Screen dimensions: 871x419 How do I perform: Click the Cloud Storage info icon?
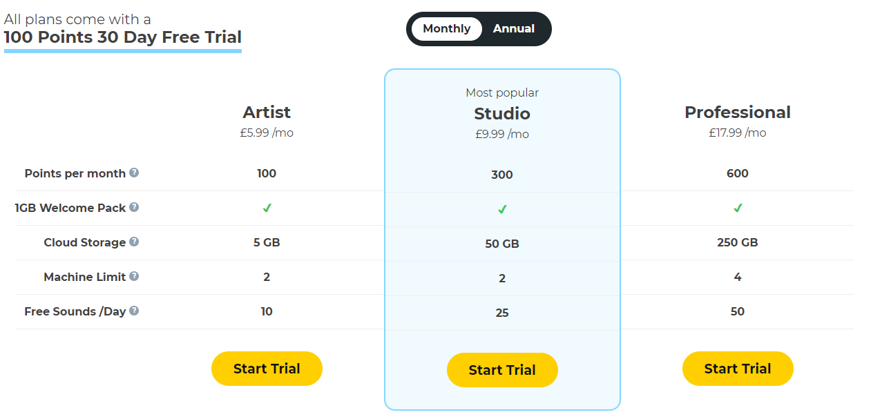click(134, 242)
